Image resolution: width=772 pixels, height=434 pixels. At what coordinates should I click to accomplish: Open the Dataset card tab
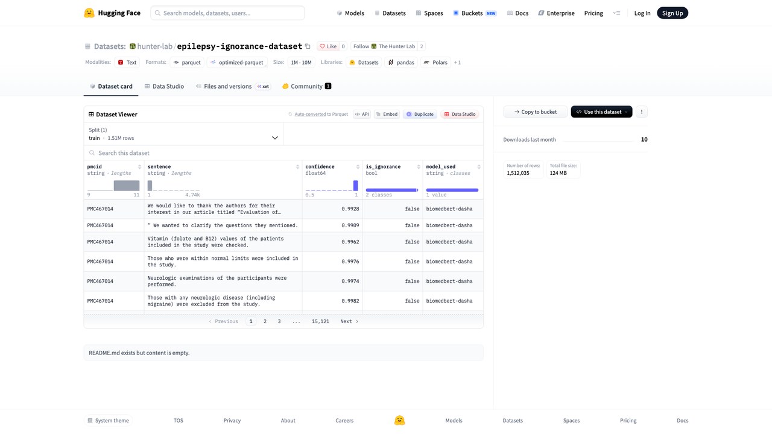tap(111, 86)
